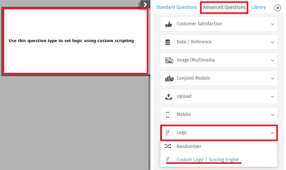Expand the Mobile section chevron
Image resolution: width=286 pixels, height=170 pixels.
pyautogui.click(x=272, y=115)
